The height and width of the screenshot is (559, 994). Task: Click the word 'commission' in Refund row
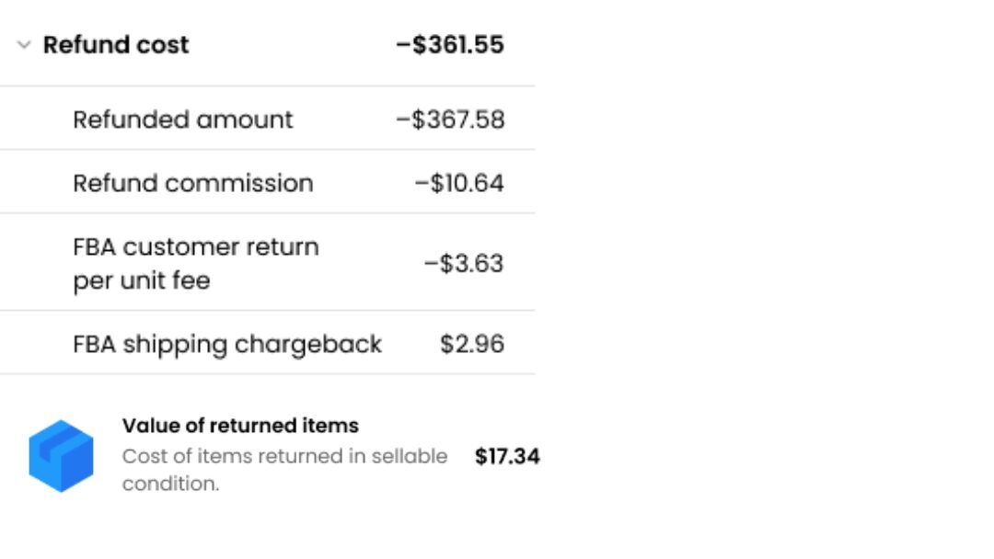point(239,184)
